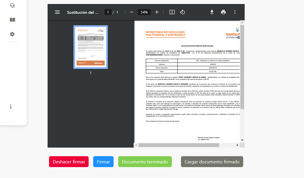The width and height of the screenshot is (304, 178).
Task: Select the page 1 thumbnail
Action: [x=91, y=47]
